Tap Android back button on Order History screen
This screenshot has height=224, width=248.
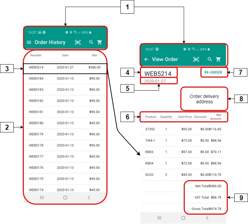pyautogui.click(x=89, y=198)
